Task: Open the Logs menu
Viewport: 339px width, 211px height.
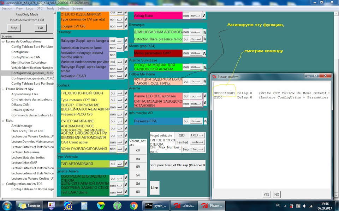Action: [29, 8]
